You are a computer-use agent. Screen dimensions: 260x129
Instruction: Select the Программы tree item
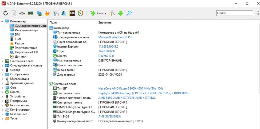point(16,101)
